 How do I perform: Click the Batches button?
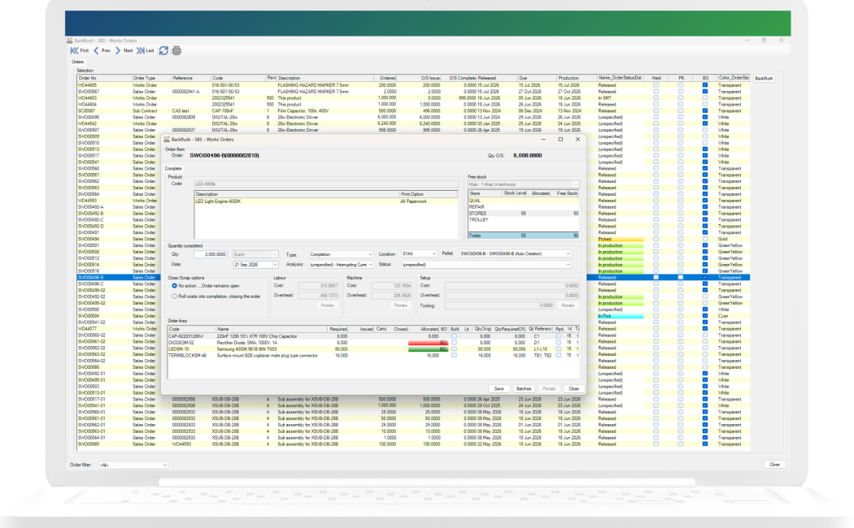(524, 389)
